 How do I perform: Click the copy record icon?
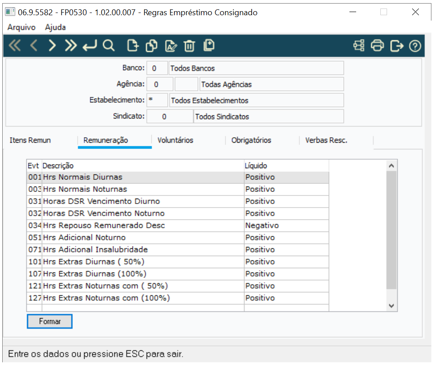[152, 46]
